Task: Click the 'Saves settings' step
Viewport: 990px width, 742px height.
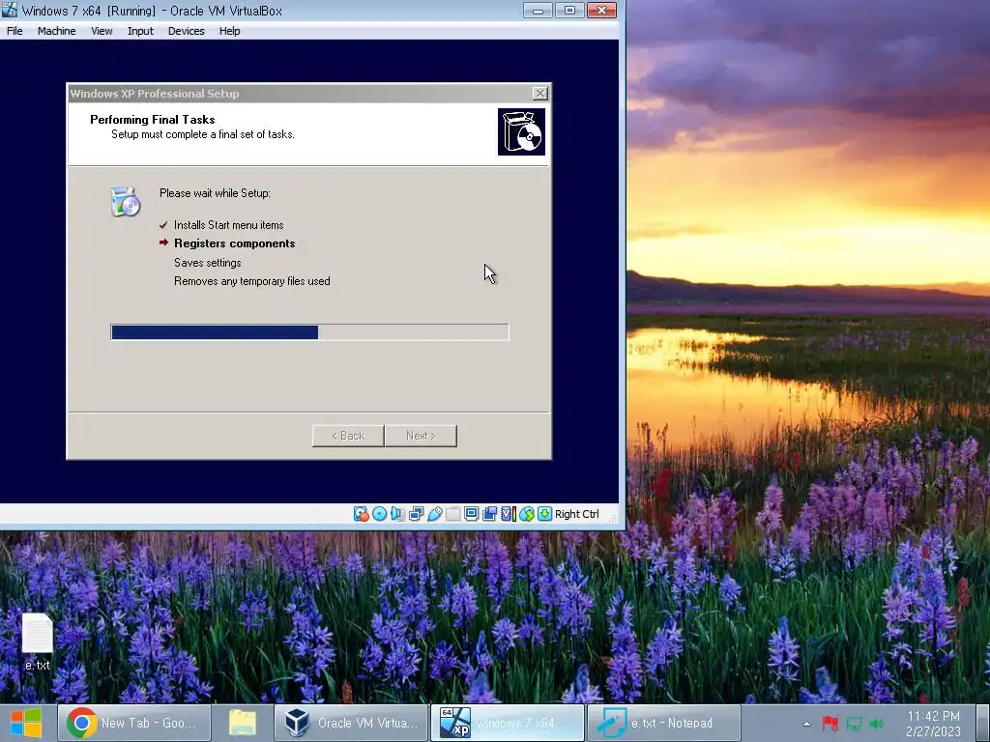Action: click(208, 263)
